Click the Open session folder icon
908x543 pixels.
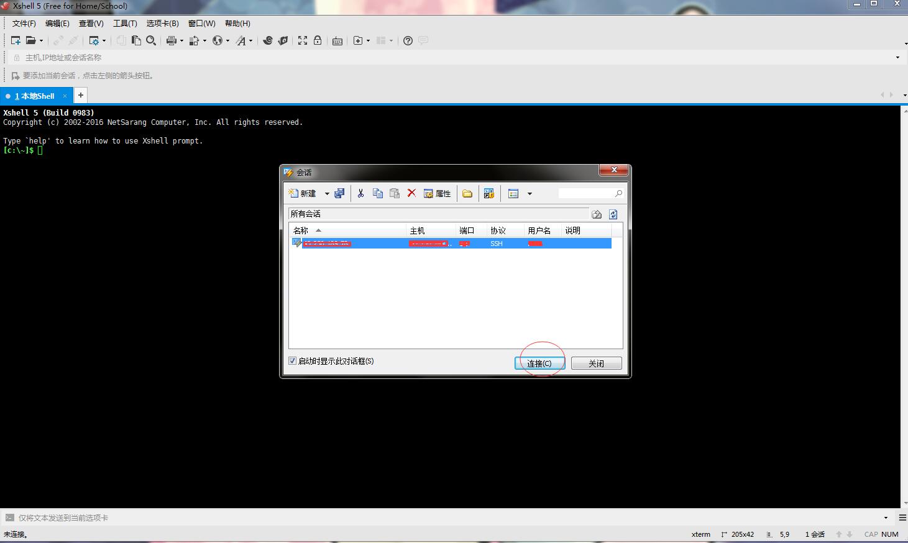coord(30,40)
